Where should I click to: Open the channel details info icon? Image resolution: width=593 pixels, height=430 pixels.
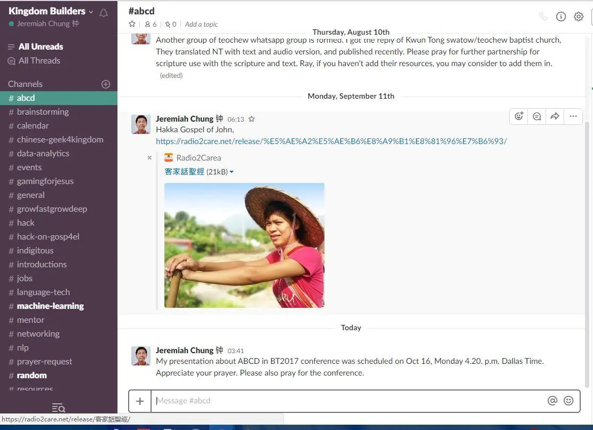[561, 17]
